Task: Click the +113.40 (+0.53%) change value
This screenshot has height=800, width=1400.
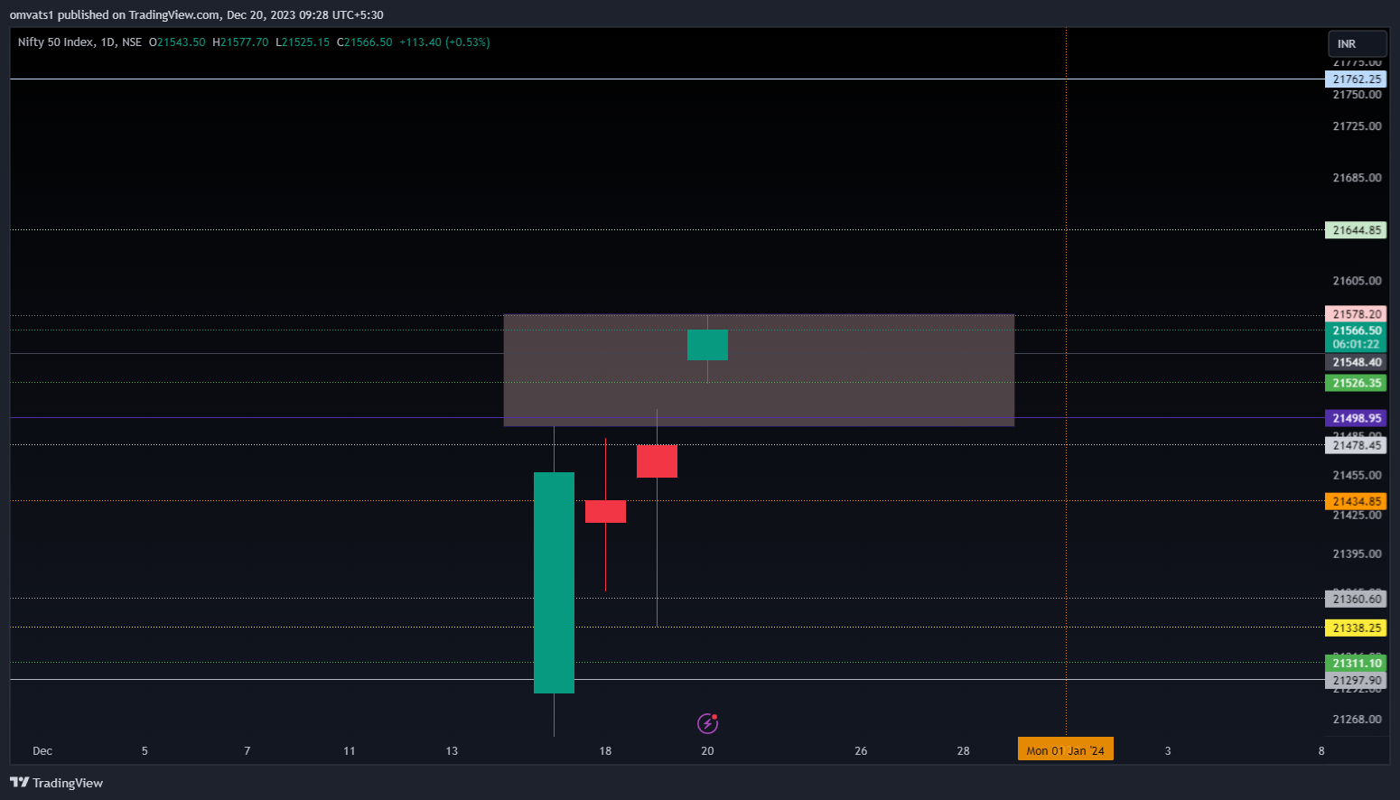Action: pyautogui.click(x=444, y=42)
